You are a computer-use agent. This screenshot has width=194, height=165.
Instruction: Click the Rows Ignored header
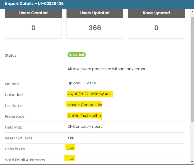(156, 13)
